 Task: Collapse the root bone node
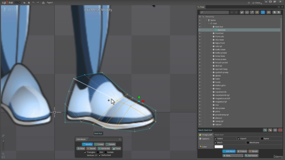point(209,24)
